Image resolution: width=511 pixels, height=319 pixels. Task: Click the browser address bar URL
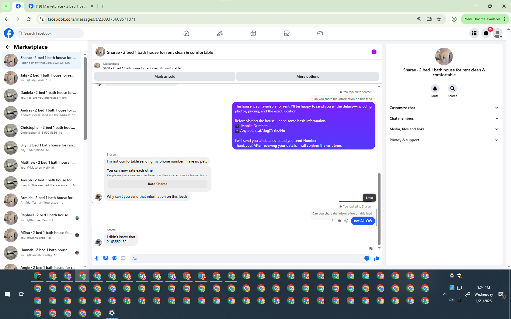click(x=92, y=19)
